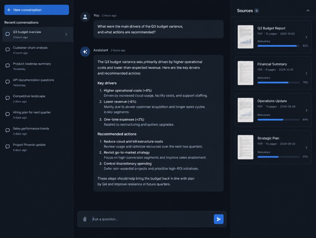Click Assistant 2 hours ago timestamp
Screen dimensions: 316x238
pos(118,50)
